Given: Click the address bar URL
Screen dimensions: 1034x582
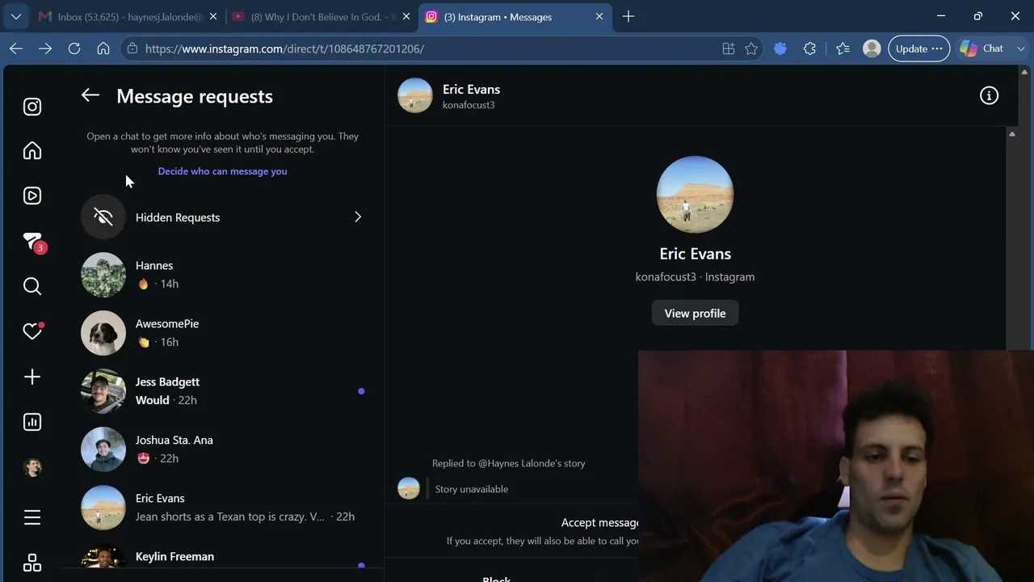Looking at the screenshot, I should tap(284, 48).
